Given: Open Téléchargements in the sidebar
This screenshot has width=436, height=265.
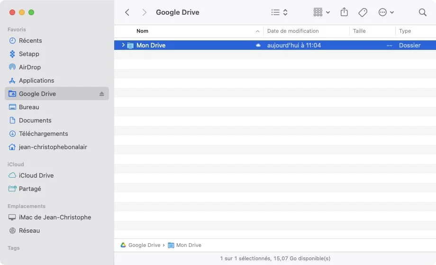Looking at the screenshot, I should [x=57, y=134].
